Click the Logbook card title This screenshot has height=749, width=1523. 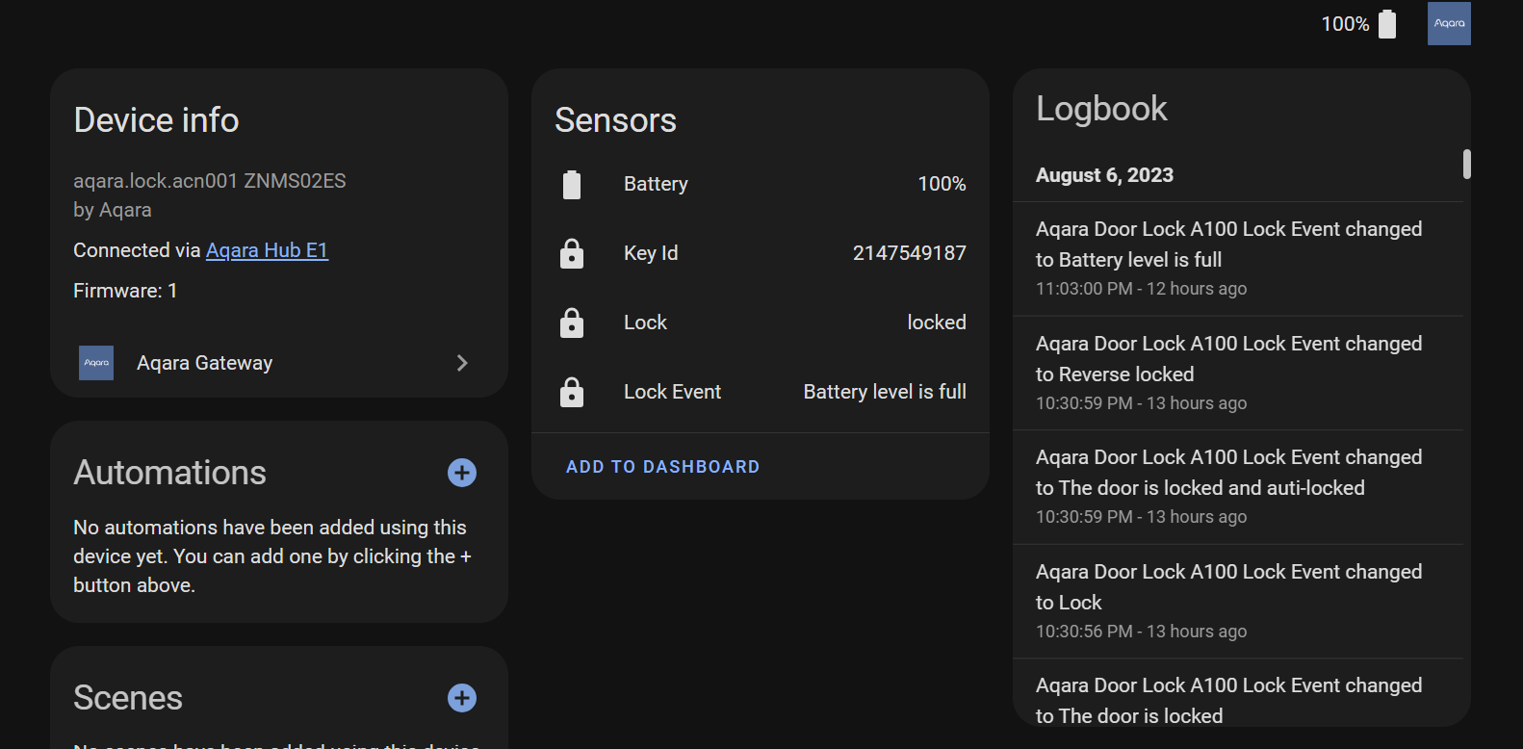1101,109
